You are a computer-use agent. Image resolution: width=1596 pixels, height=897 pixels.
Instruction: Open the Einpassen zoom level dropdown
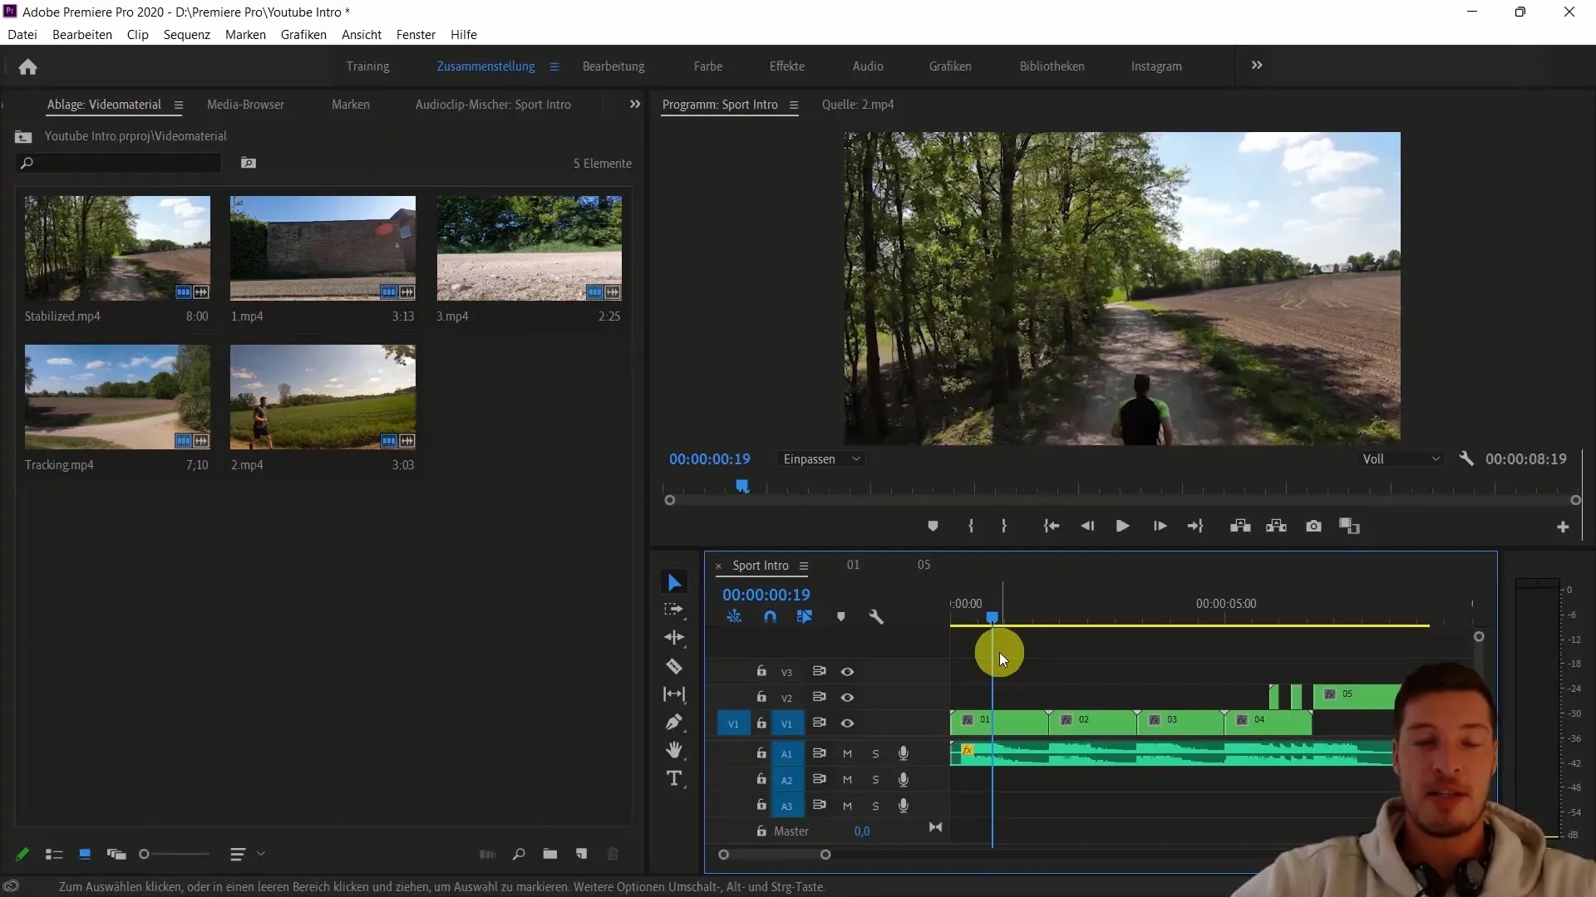point(821,459)
